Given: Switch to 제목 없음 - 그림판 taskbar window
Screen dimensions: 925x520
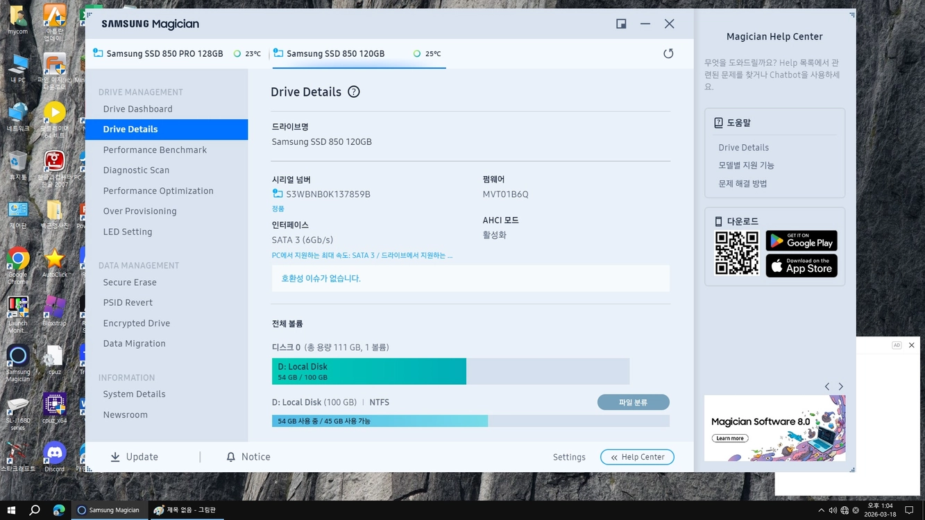Looking at the screenshot, I should (186, 510).
